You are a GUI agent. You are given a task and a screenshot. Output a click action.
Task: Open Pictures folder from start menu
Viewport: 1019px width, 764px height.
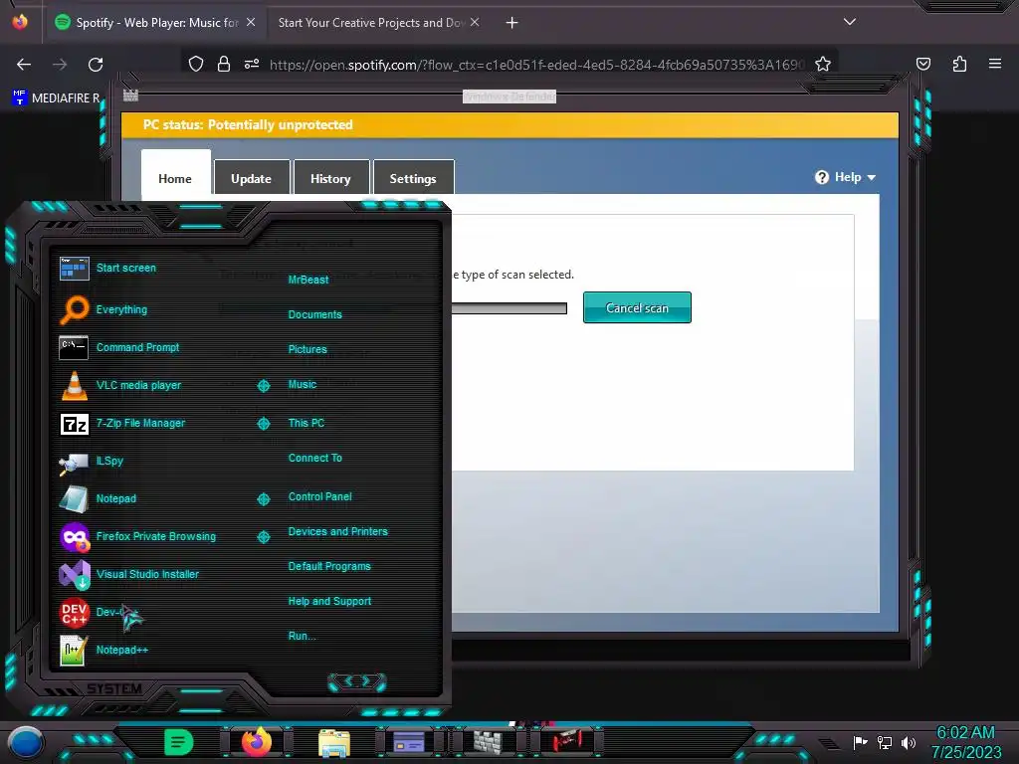pyautogui.click(x=307, y=349)
